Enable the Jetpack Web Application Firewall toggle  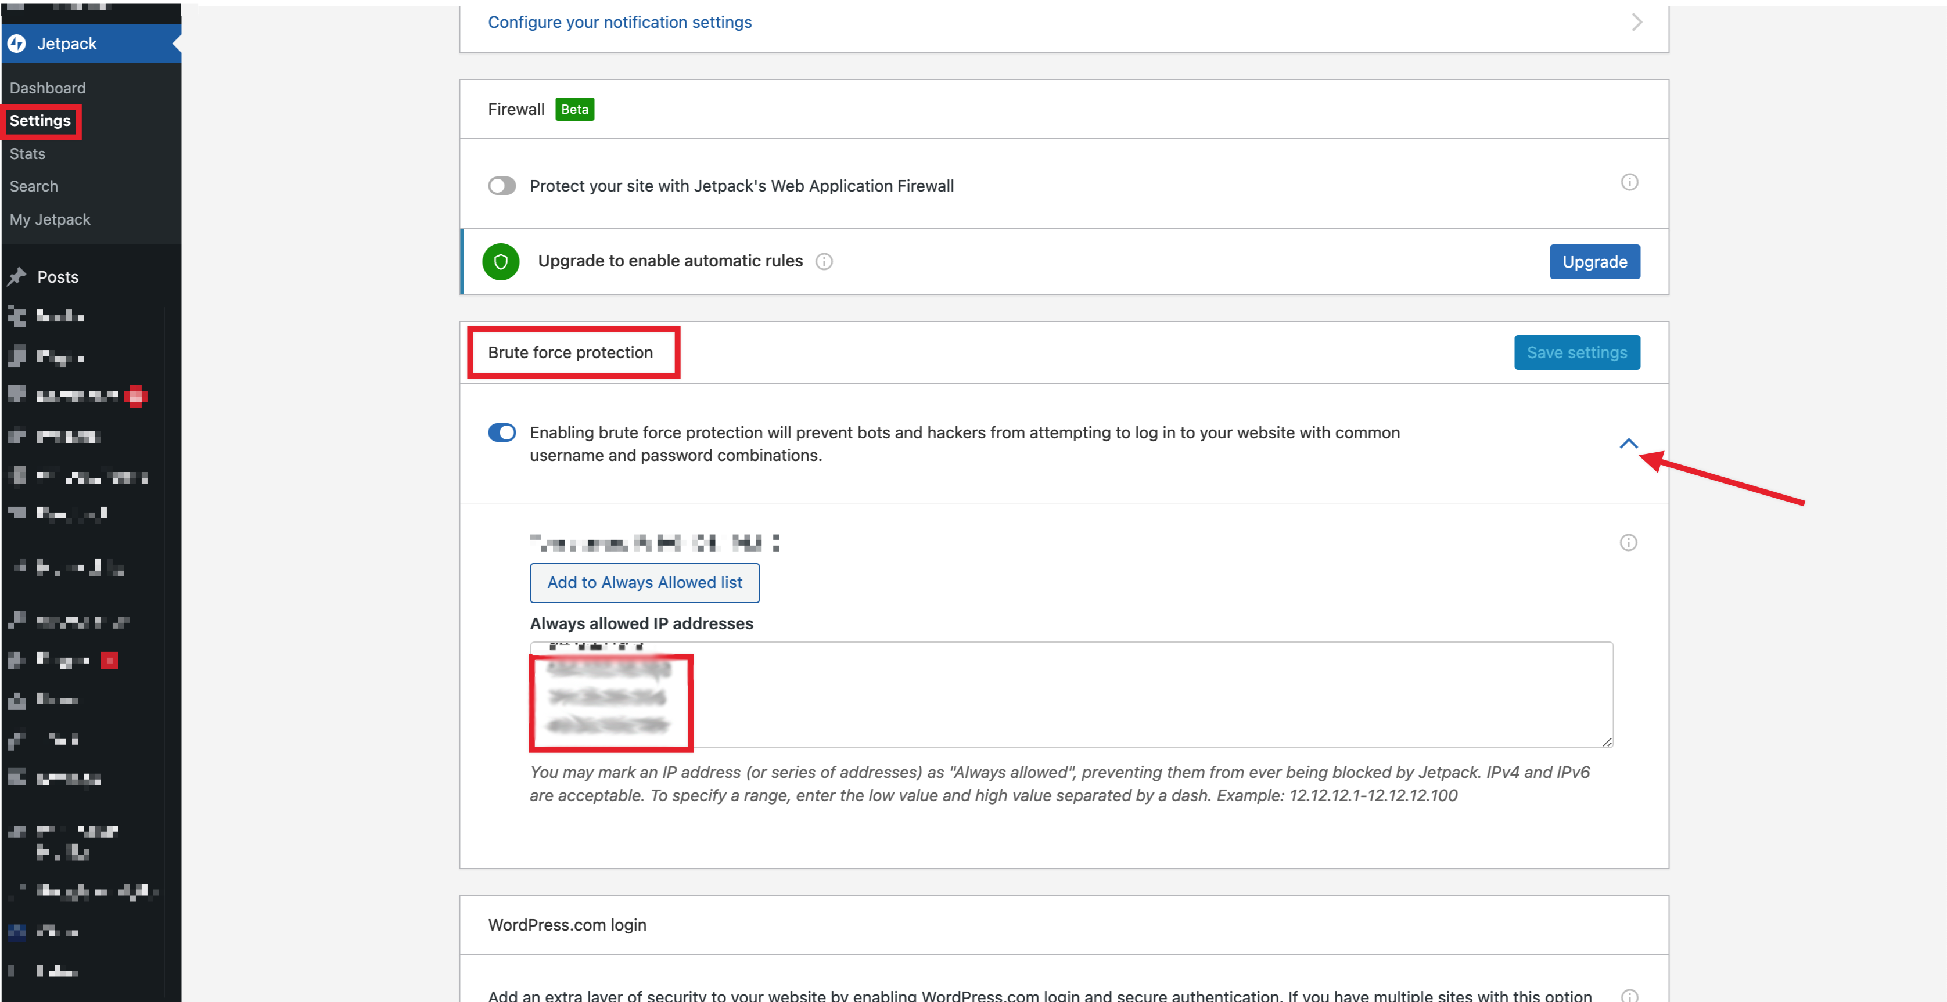click(x=502, y=186)
